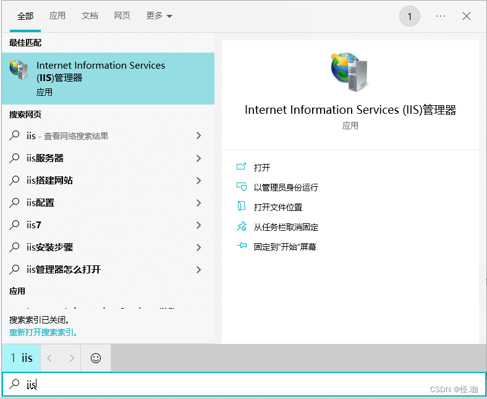The image size is (487, 399).
Task: Select the iis搭建网站 suggestion text
Action: click(49, 181)
